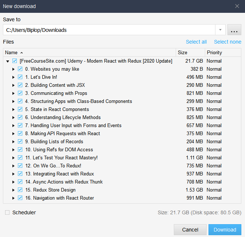Click priority Normal of '15. Redux Store Design'
The image size is (245, 237).
point(214,190)
